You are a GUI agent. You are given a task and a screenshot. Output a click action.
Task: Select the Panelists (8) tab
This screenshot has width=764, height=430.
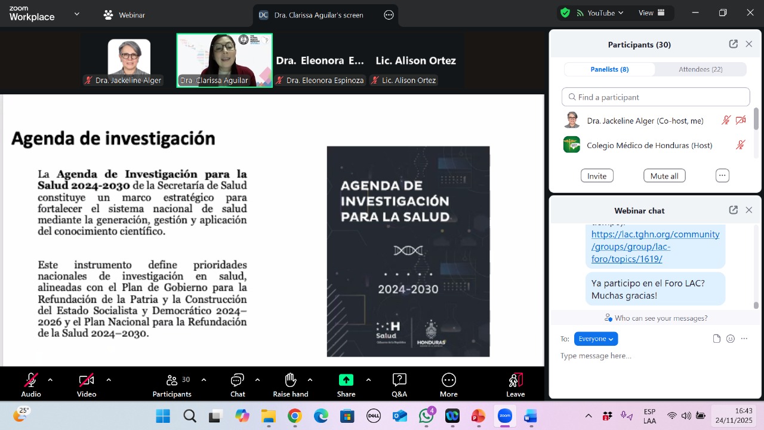point(609,69)
